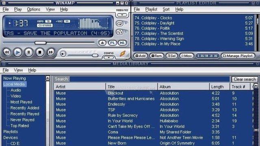Click the Clear search button
This screenshot has width=260, height=146.
tap(245, 79)
